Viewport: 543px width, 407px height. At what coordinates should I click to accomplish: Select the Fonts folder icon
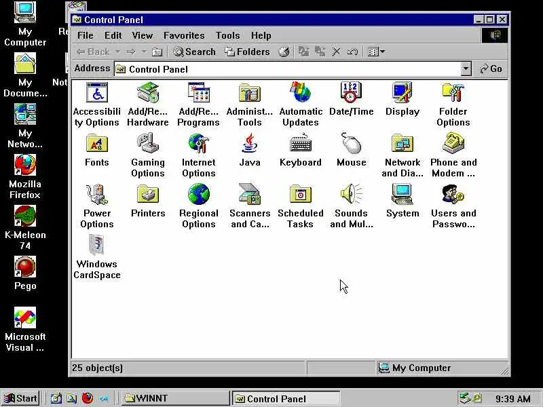click(97, 143)
